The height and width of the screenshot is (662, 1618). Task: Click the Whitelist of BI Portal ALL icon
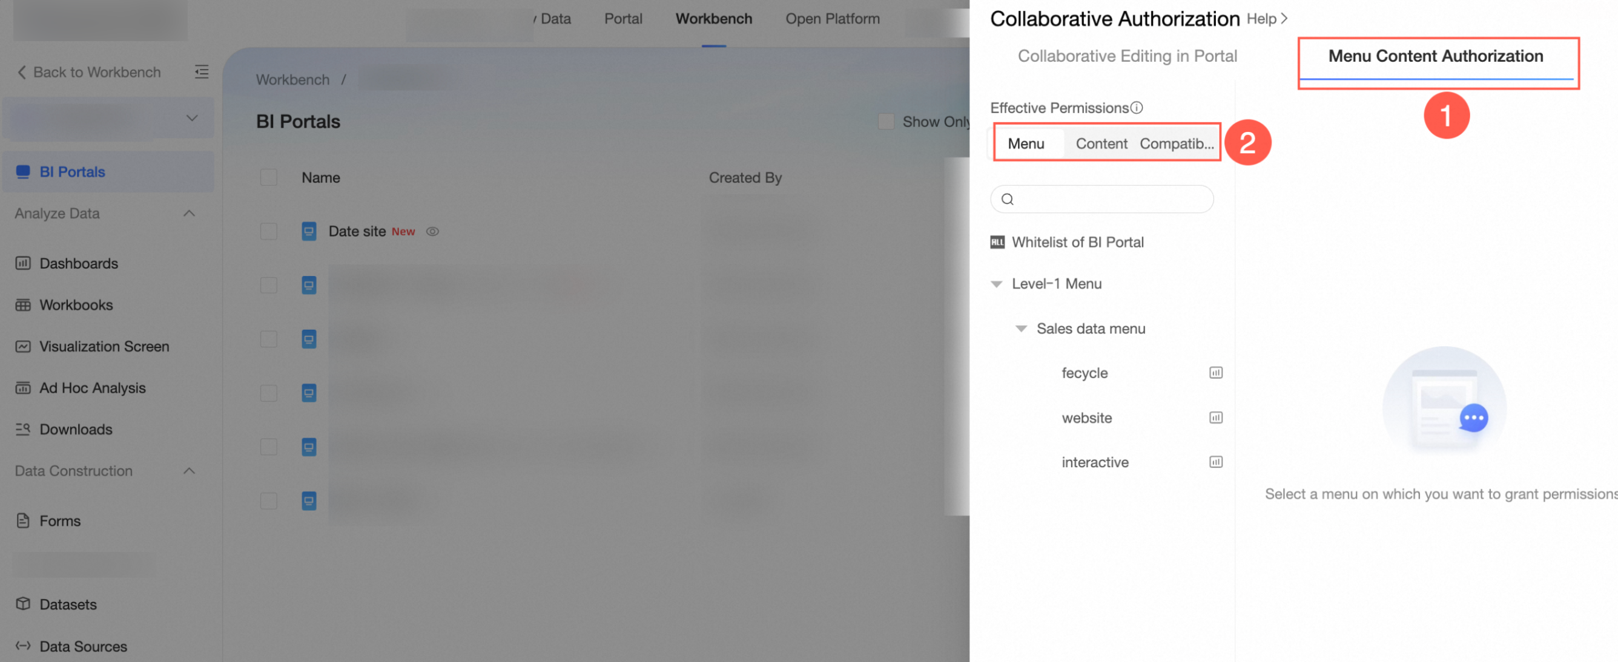click(x=997, y=242)
